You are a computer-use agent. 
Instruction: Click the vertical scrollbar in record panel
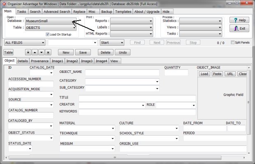(248, 102)
